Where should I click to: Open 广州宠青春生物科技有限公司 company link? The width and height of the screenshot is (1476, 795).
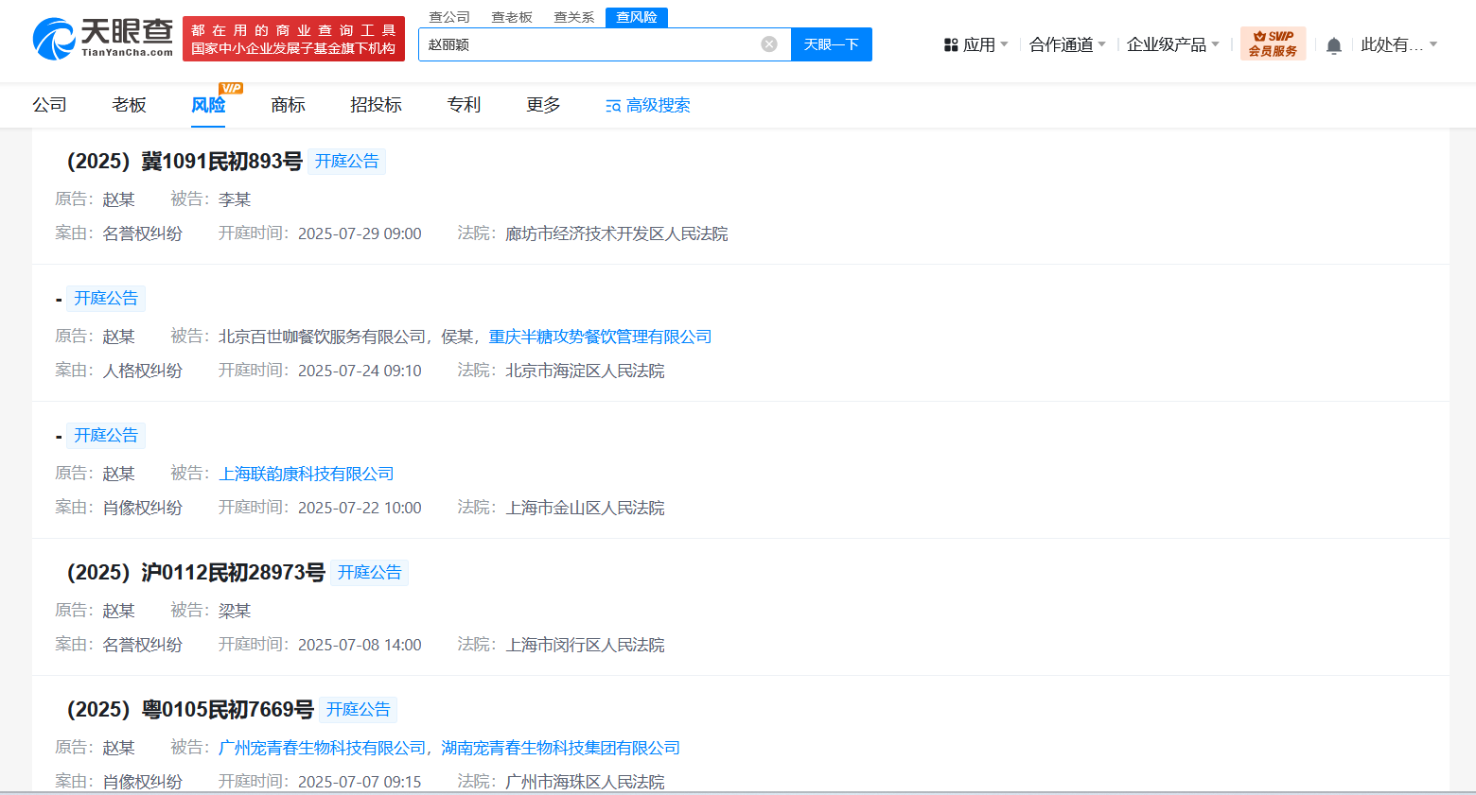click(323, 748)
